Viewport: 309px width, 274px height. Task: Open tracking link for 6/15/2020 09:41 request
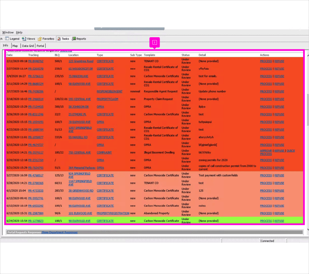[x=36, y=198]
